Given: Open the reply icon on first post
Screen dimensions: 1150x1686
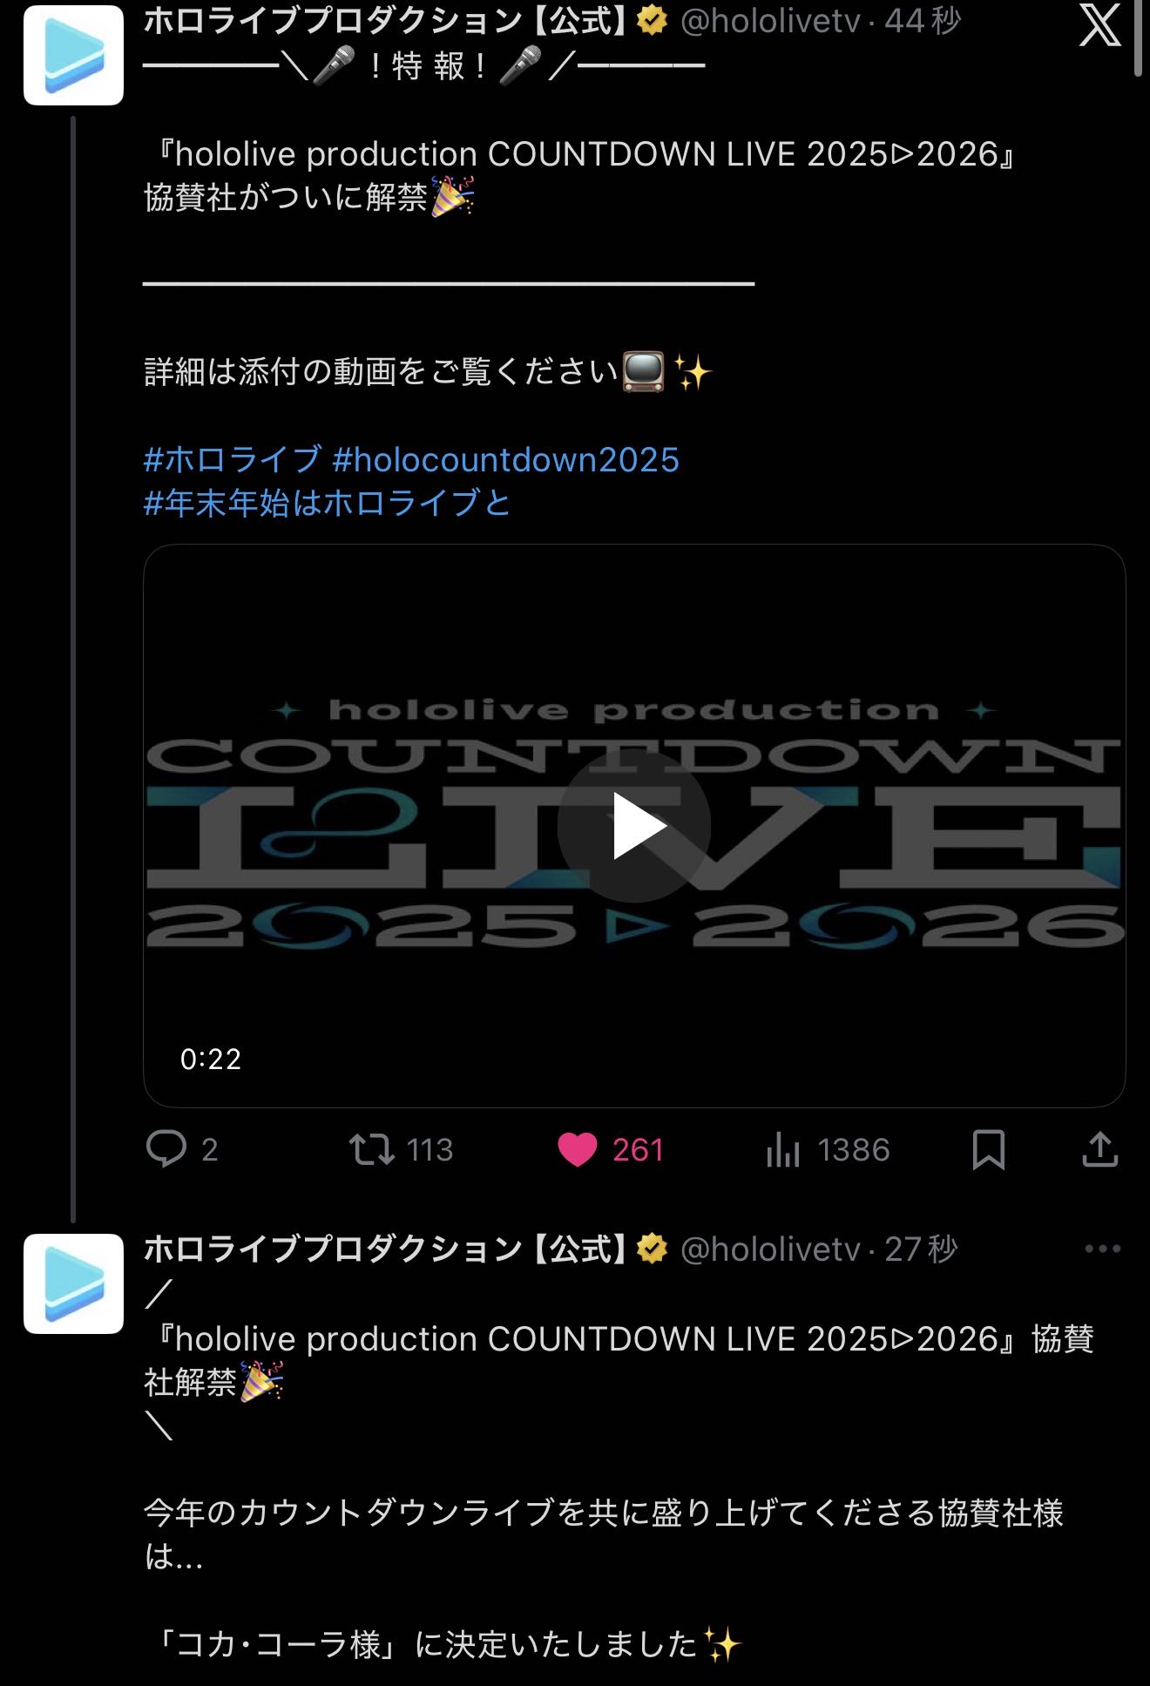Looking at the screenshot, I should pos(166,1148).
